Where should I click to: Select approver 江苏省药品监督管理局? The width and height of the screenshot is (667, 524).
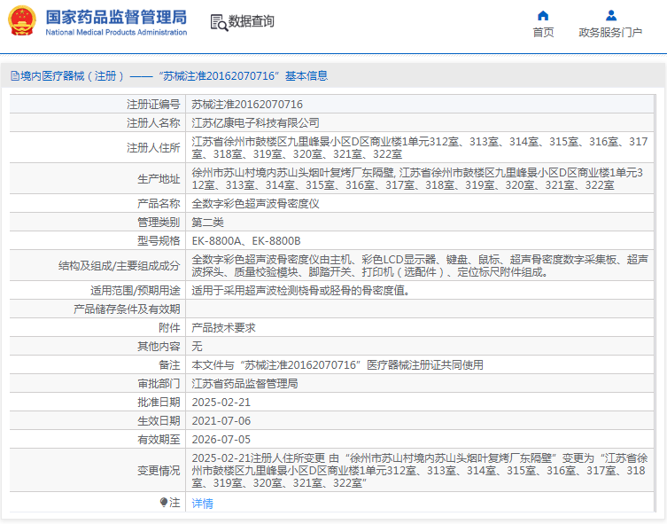click(244, 384)
